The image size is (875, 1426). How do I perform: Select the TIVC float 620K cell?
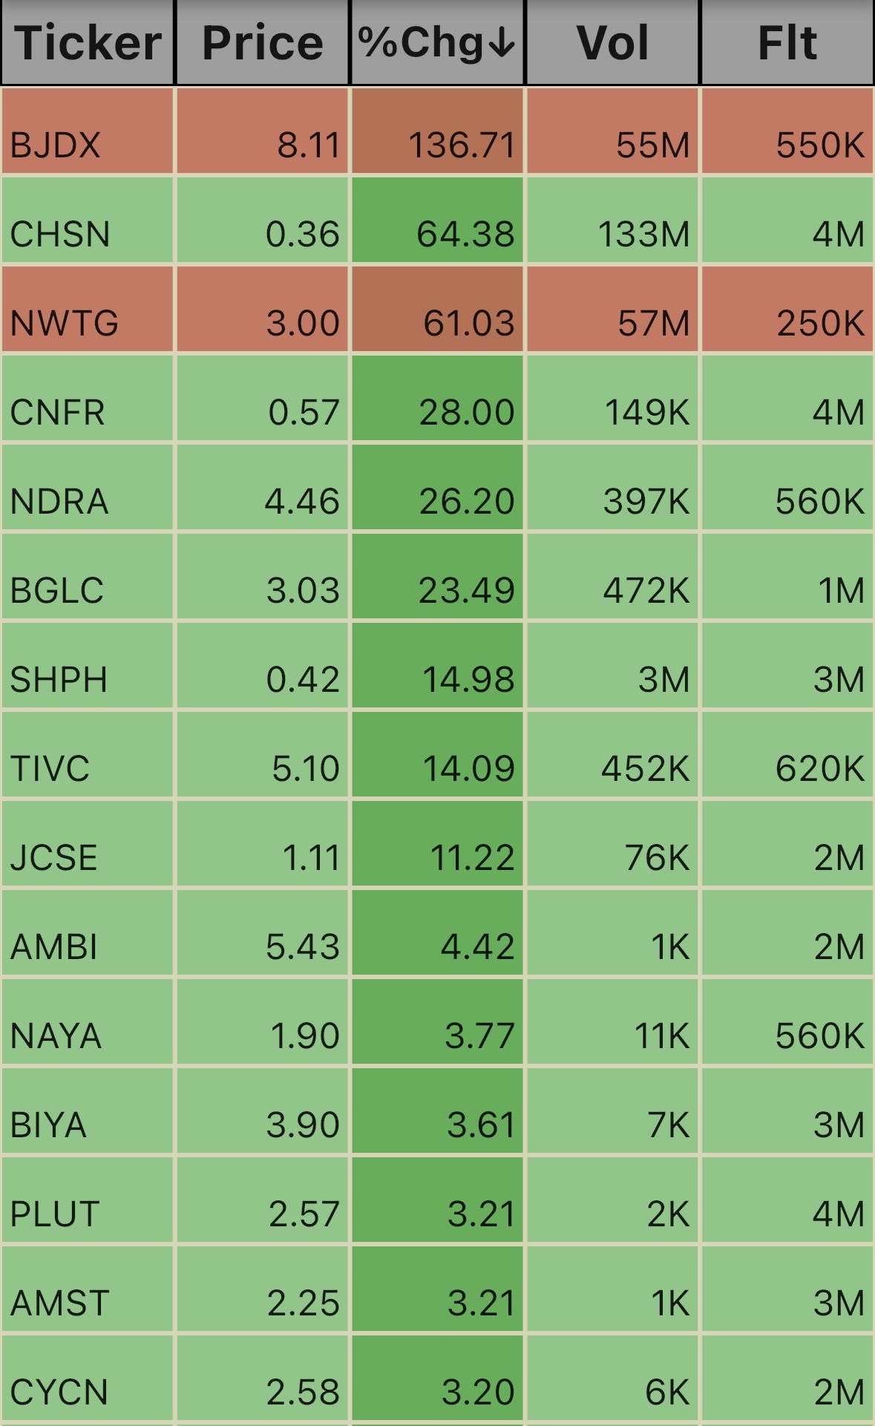(x=787, y=754)
